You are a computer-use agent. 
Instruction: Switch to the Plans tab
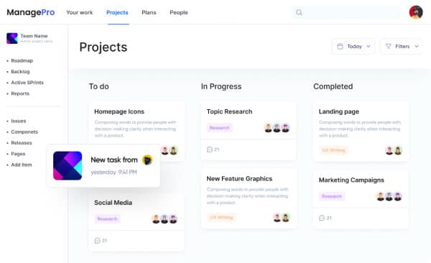[149, 12]
